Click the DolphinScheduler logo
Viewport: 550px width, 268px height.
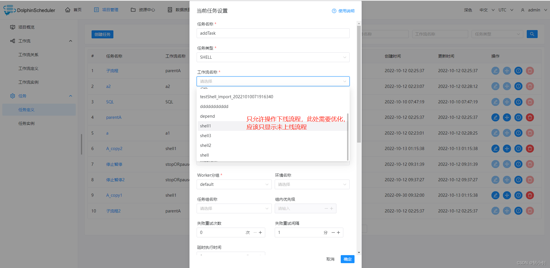[x=29, y=10]
